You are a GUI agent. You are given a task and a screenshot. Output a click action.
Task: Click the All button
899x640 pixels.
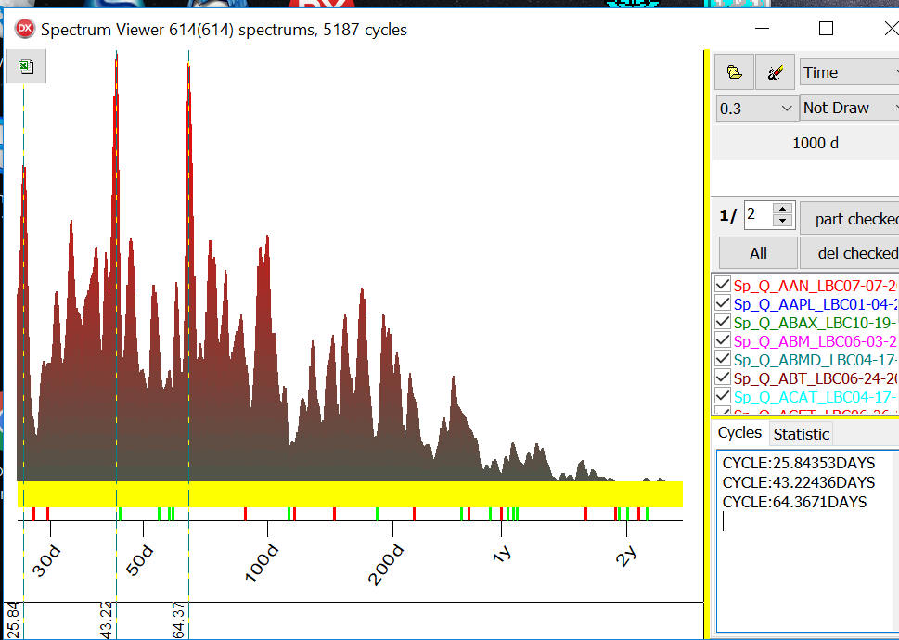point(758,253)
